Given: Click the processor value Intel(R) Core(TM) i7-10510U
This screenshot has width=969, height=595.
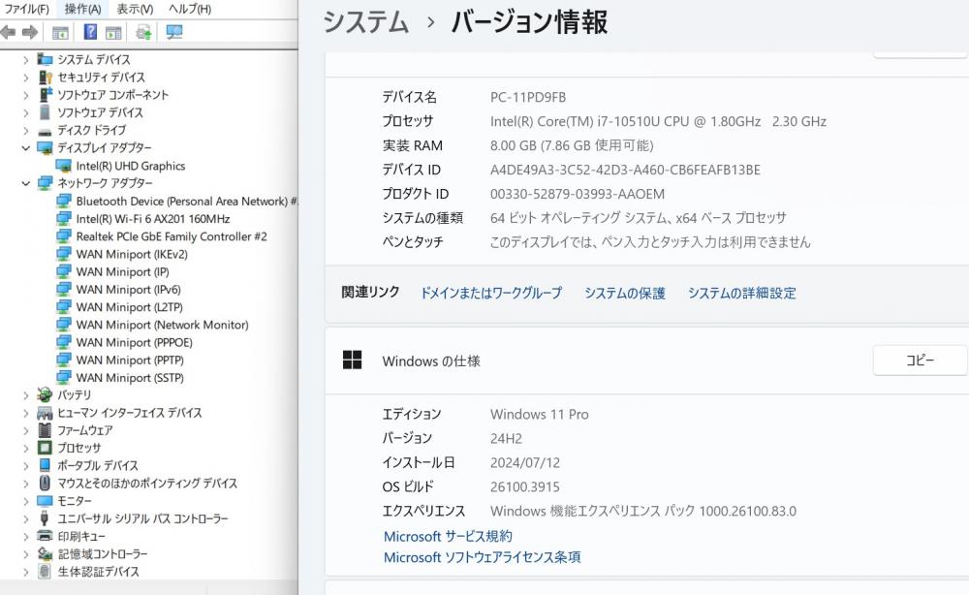Looking at the screenshot, I should tap(658, 121).
